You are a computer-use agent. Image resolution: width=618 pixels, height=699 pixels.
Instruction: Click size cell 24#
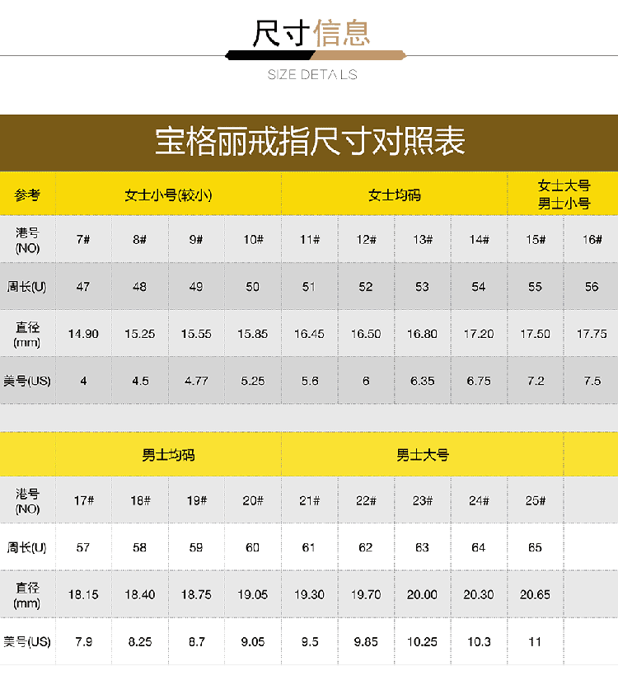(x=479, y=500)
